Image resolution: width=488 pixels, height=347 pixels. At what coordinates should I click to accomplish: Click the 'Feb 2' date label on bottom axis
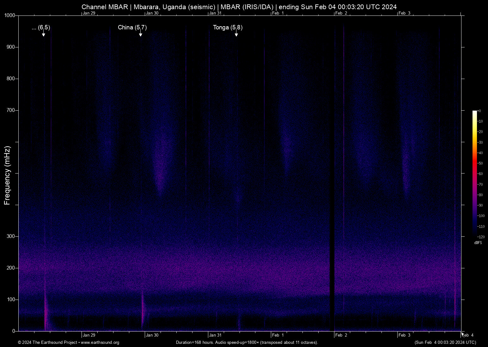341,335
